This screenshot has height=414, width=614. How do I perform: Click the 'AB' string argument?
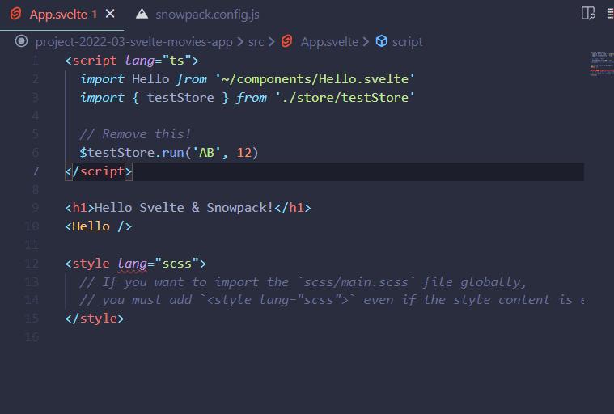pos(207,153)
